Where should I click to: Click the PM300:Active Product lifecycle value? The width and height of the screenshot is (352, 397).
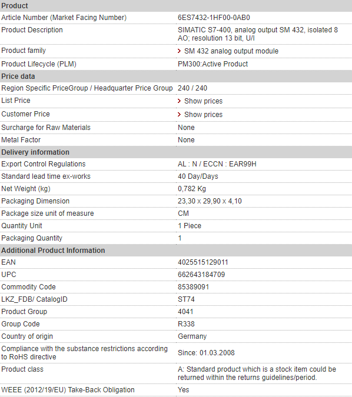[212, 64]
